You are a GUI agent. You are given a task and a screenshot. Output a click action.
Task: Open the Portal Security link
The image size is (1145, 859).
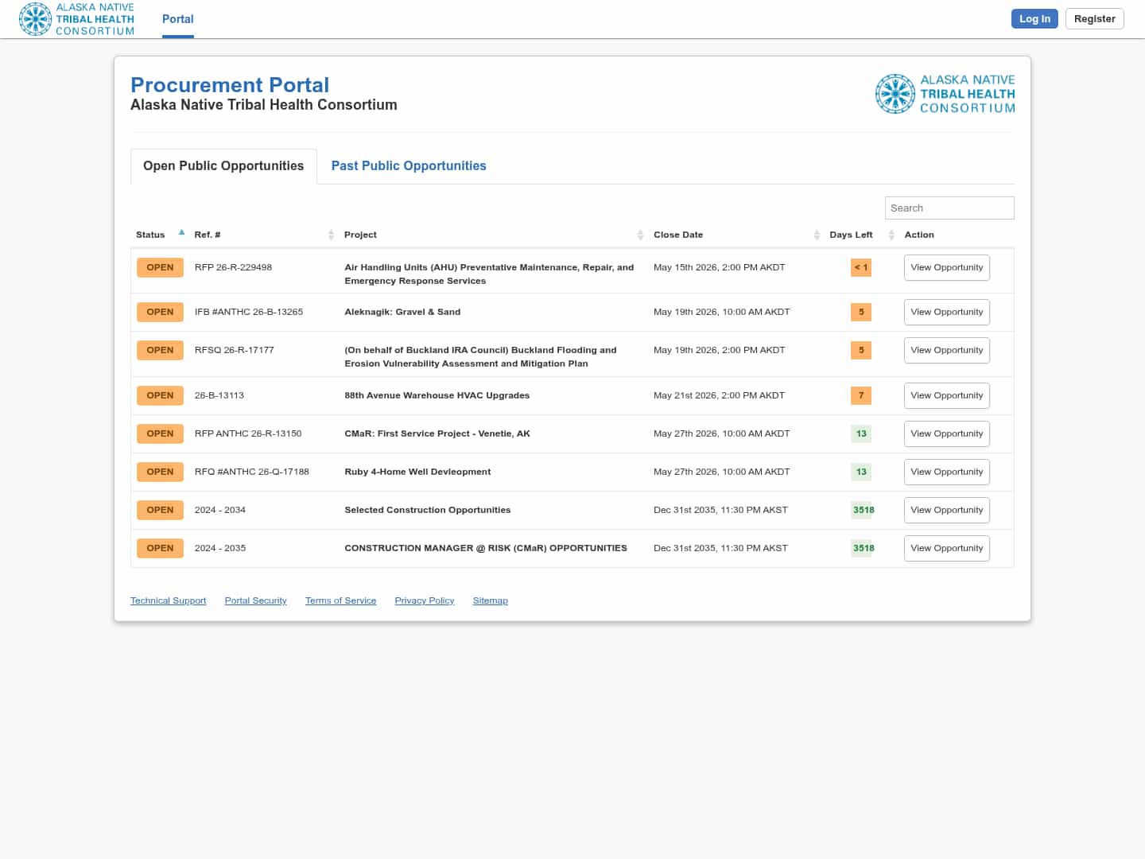tap(255, 601)
